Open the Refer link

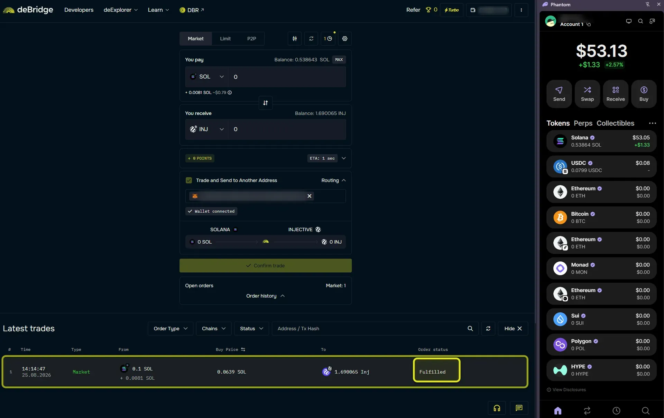[413, 10]
